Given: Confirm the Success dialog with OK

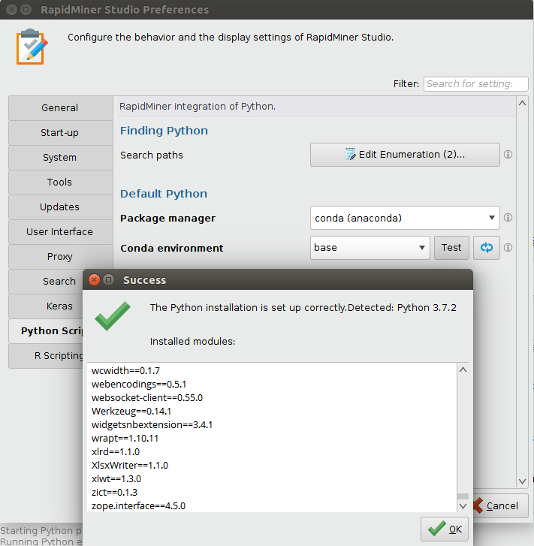Looking at the screenshot, I should click(x=445, y=529).
